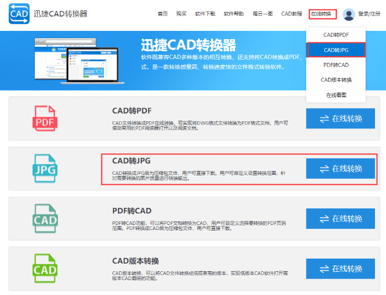Click the CAD icon in the PDF转CAD row
The image size is (386, 295).
point(45,218)
